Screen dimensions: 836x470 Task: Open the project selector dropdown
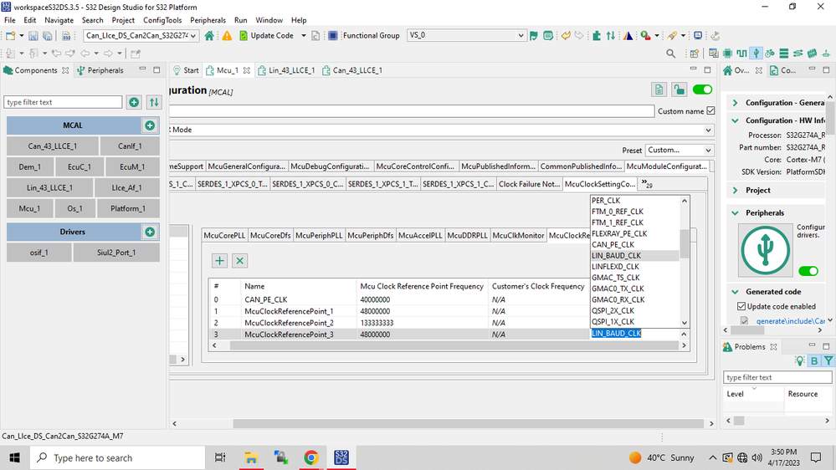tap(193, 36)
